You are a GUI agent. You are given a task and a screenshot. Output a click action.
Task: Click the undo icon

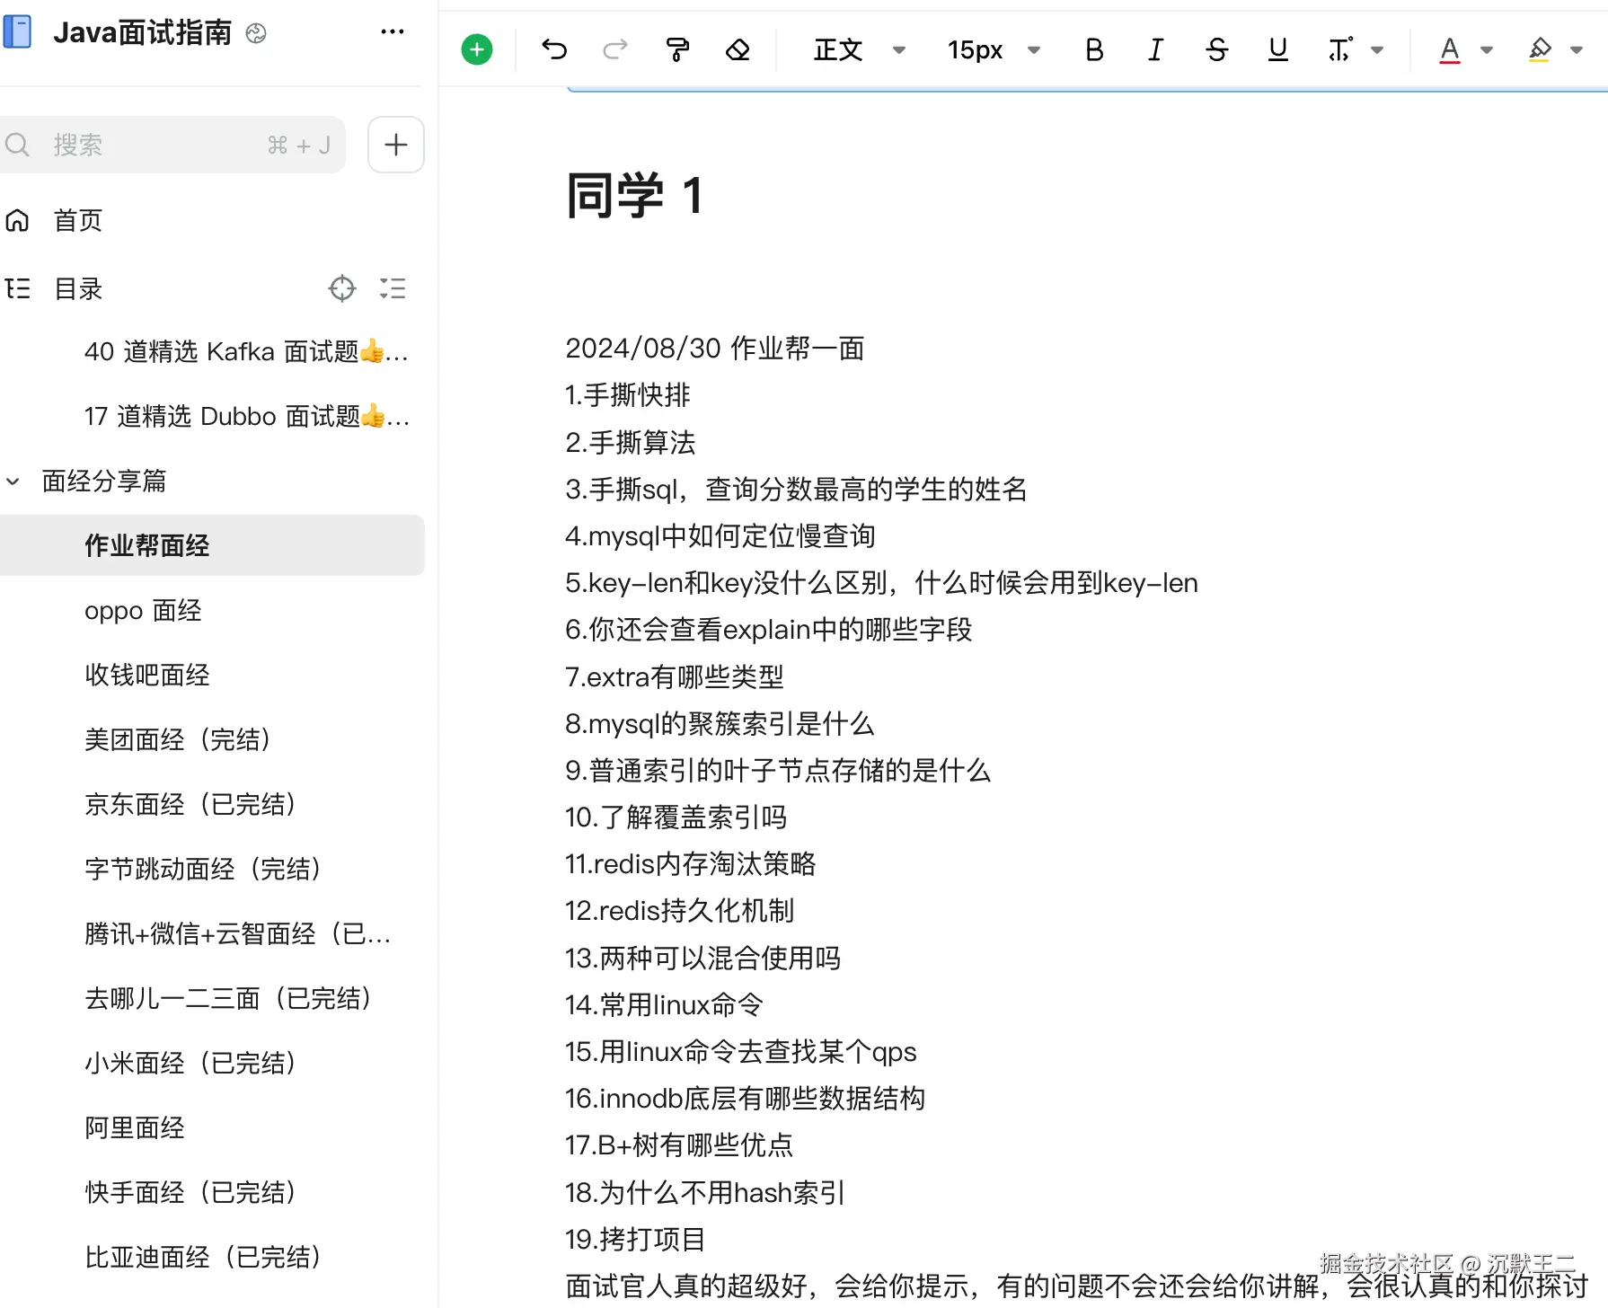coord(554,49)
